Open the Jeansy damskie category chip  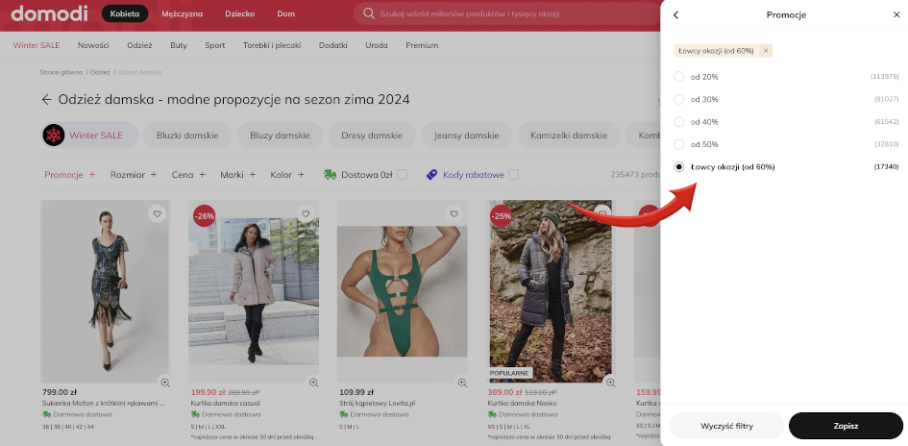[466, 135]
